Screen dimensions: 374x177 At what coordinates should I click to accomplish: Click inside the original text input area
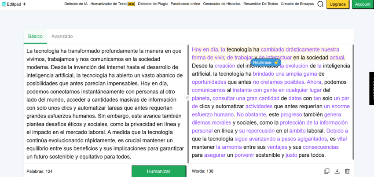tap(105, 104)
